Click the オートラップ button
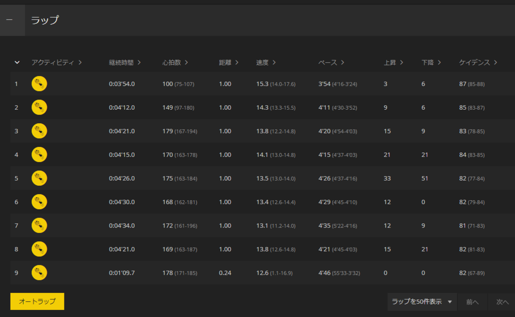 (37, 301)
